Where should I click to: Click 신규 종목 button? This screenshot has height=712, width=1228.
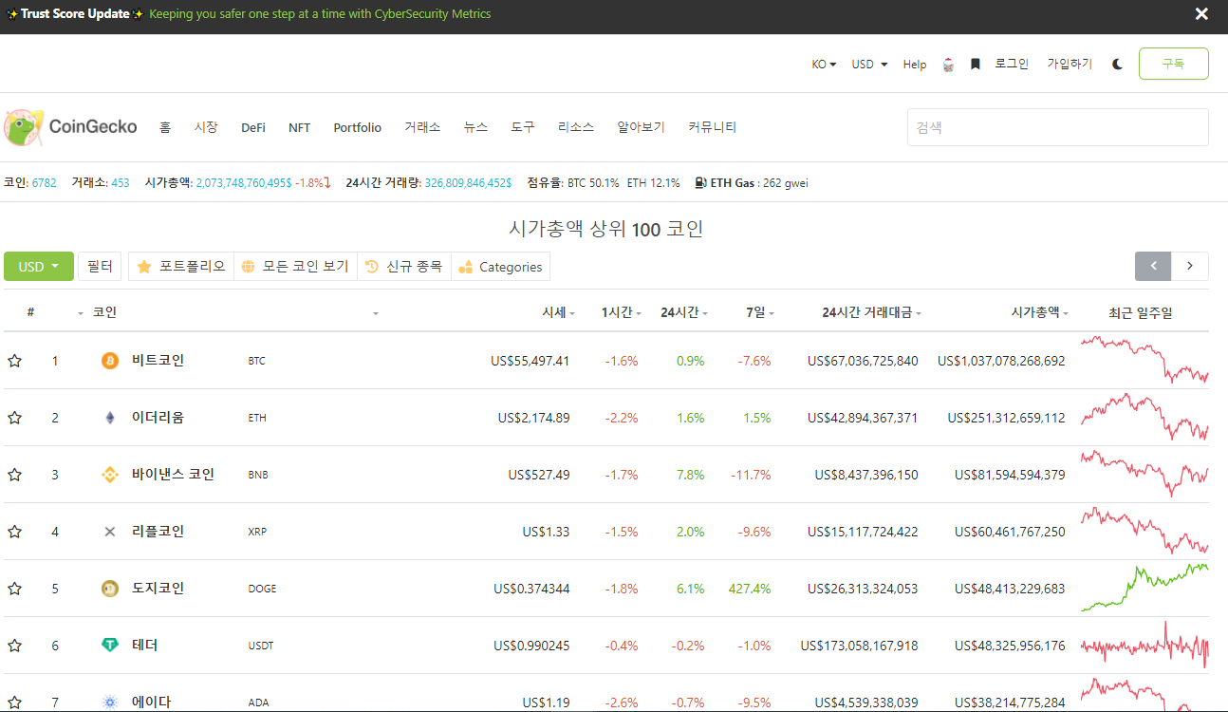pyautogui.click(x=404, y=267)
